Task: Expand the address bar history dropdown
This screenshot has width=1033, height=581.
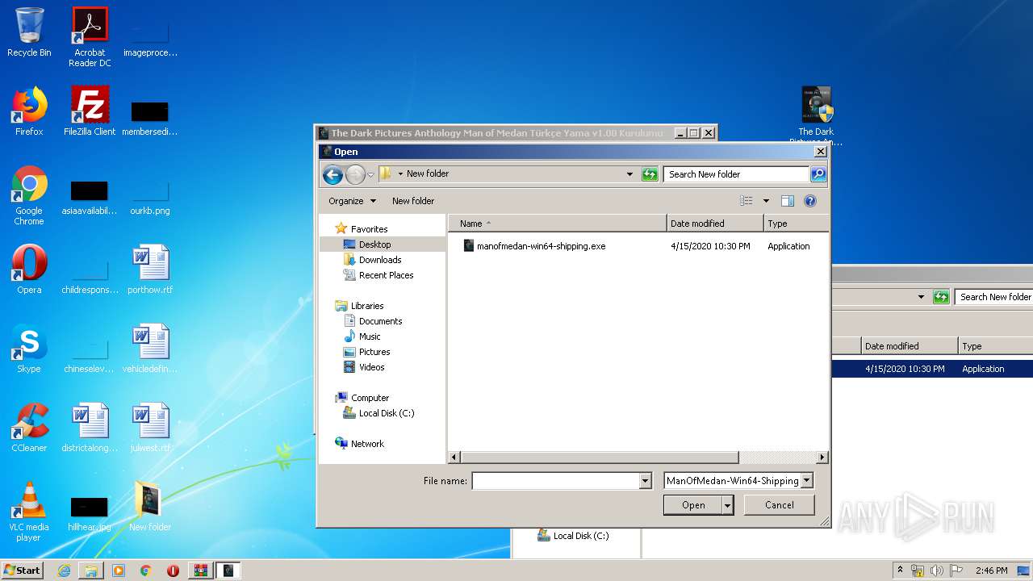Action: pos(629,174)
